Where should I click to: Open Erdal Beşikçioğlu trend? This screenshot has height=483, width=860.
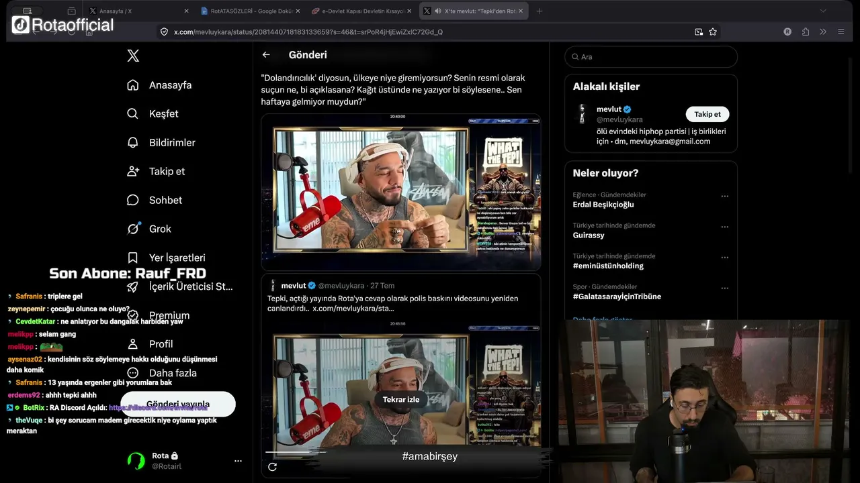click(x=603, y=205)
